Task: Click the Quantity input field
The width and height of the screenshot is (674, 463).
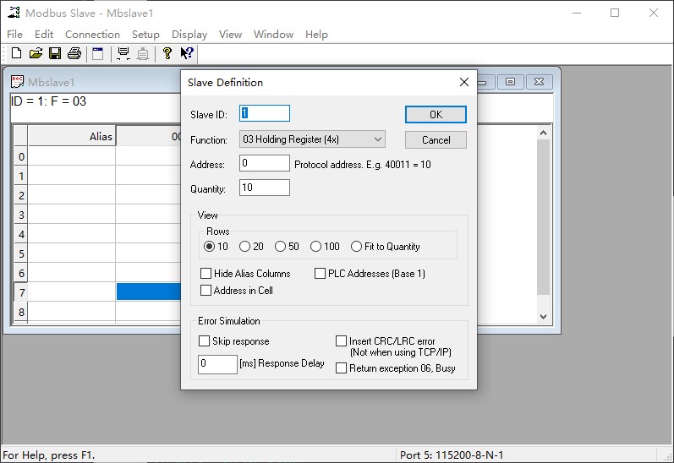Action: [265, 188]
